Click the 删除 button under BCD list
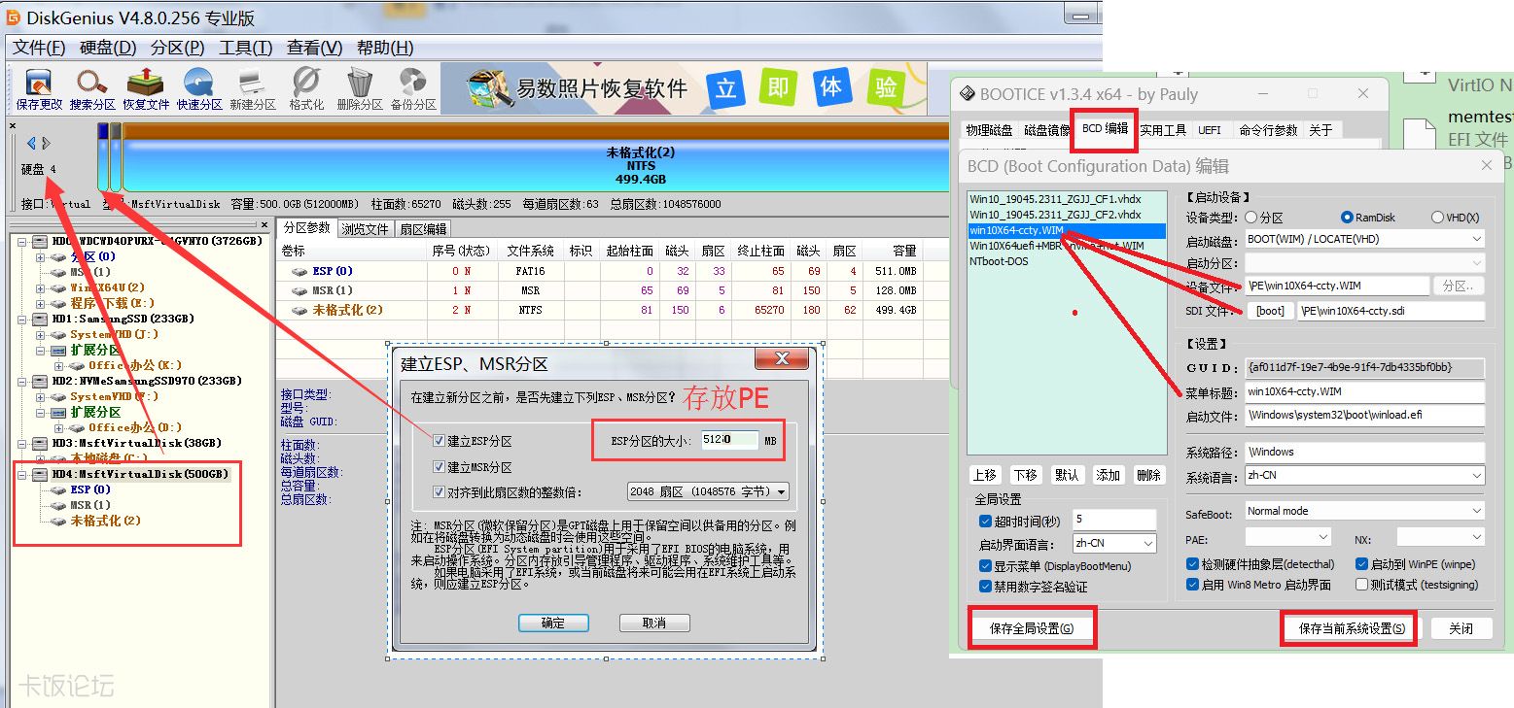 click(x=1149, y=475)
